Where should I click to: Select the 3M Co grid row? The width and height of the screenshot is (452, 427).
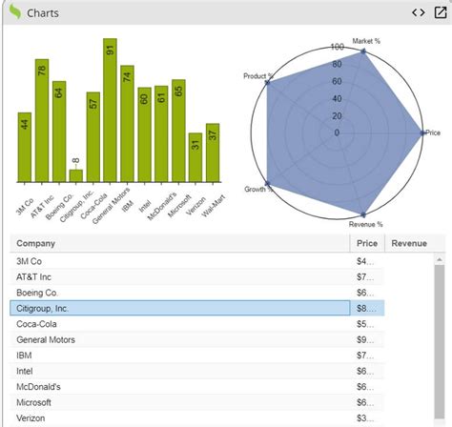click(x=197, y=261)
